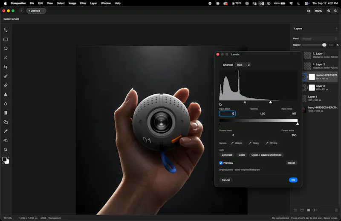This screenshot has height=221, width=341.
Task: Click the foreground color swatch
Action: pos(4,159)
